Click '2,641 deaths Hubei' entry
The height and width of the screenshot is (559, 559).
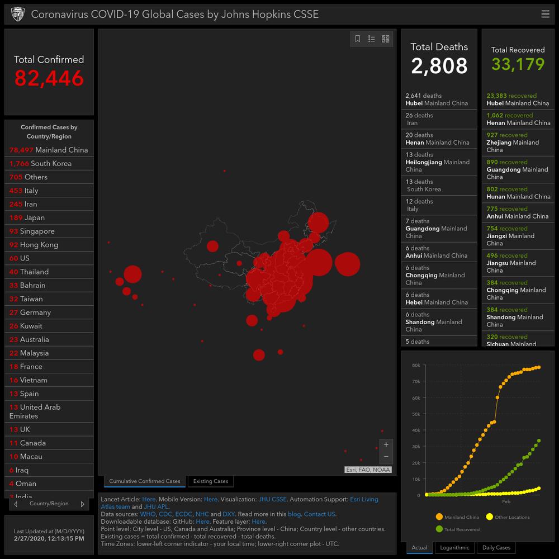pyautogui.click(x=439, y=100)
